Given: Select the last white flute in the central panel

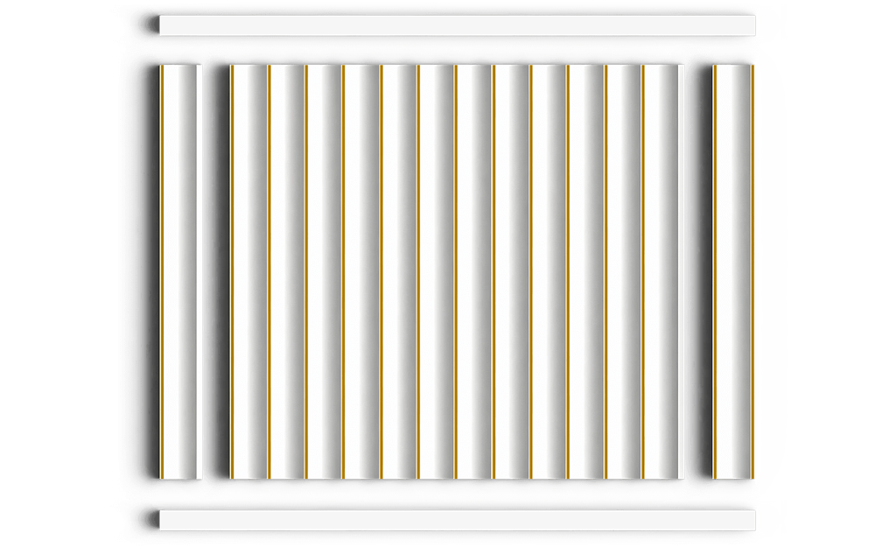Looking at the screenshot, I should (664, 272).
